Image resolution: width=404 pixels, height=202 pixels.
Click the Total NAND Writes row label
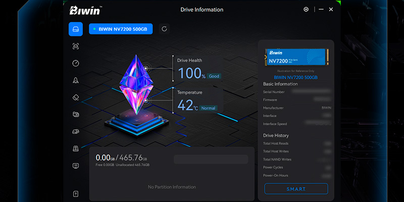tap(277, 160)
